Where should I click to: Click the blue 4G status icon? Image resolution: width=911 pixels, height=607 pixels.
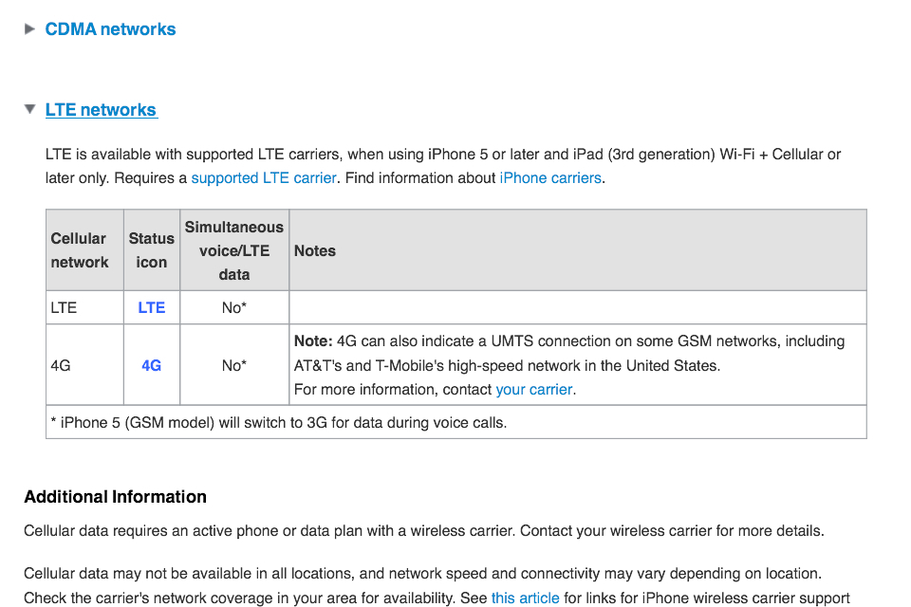(x=152, y=365)
